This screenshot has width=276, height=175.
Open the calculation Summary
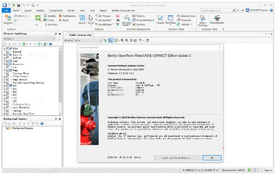click(52, 25)
